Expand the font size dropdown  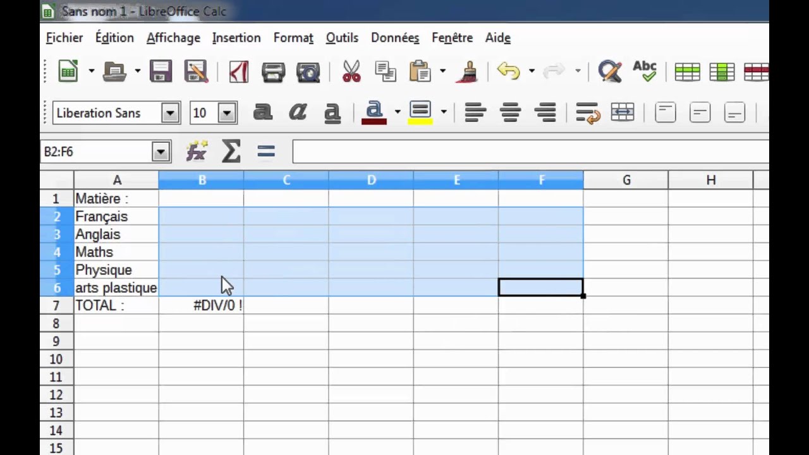pyautogui.click(x=227, y=113)
